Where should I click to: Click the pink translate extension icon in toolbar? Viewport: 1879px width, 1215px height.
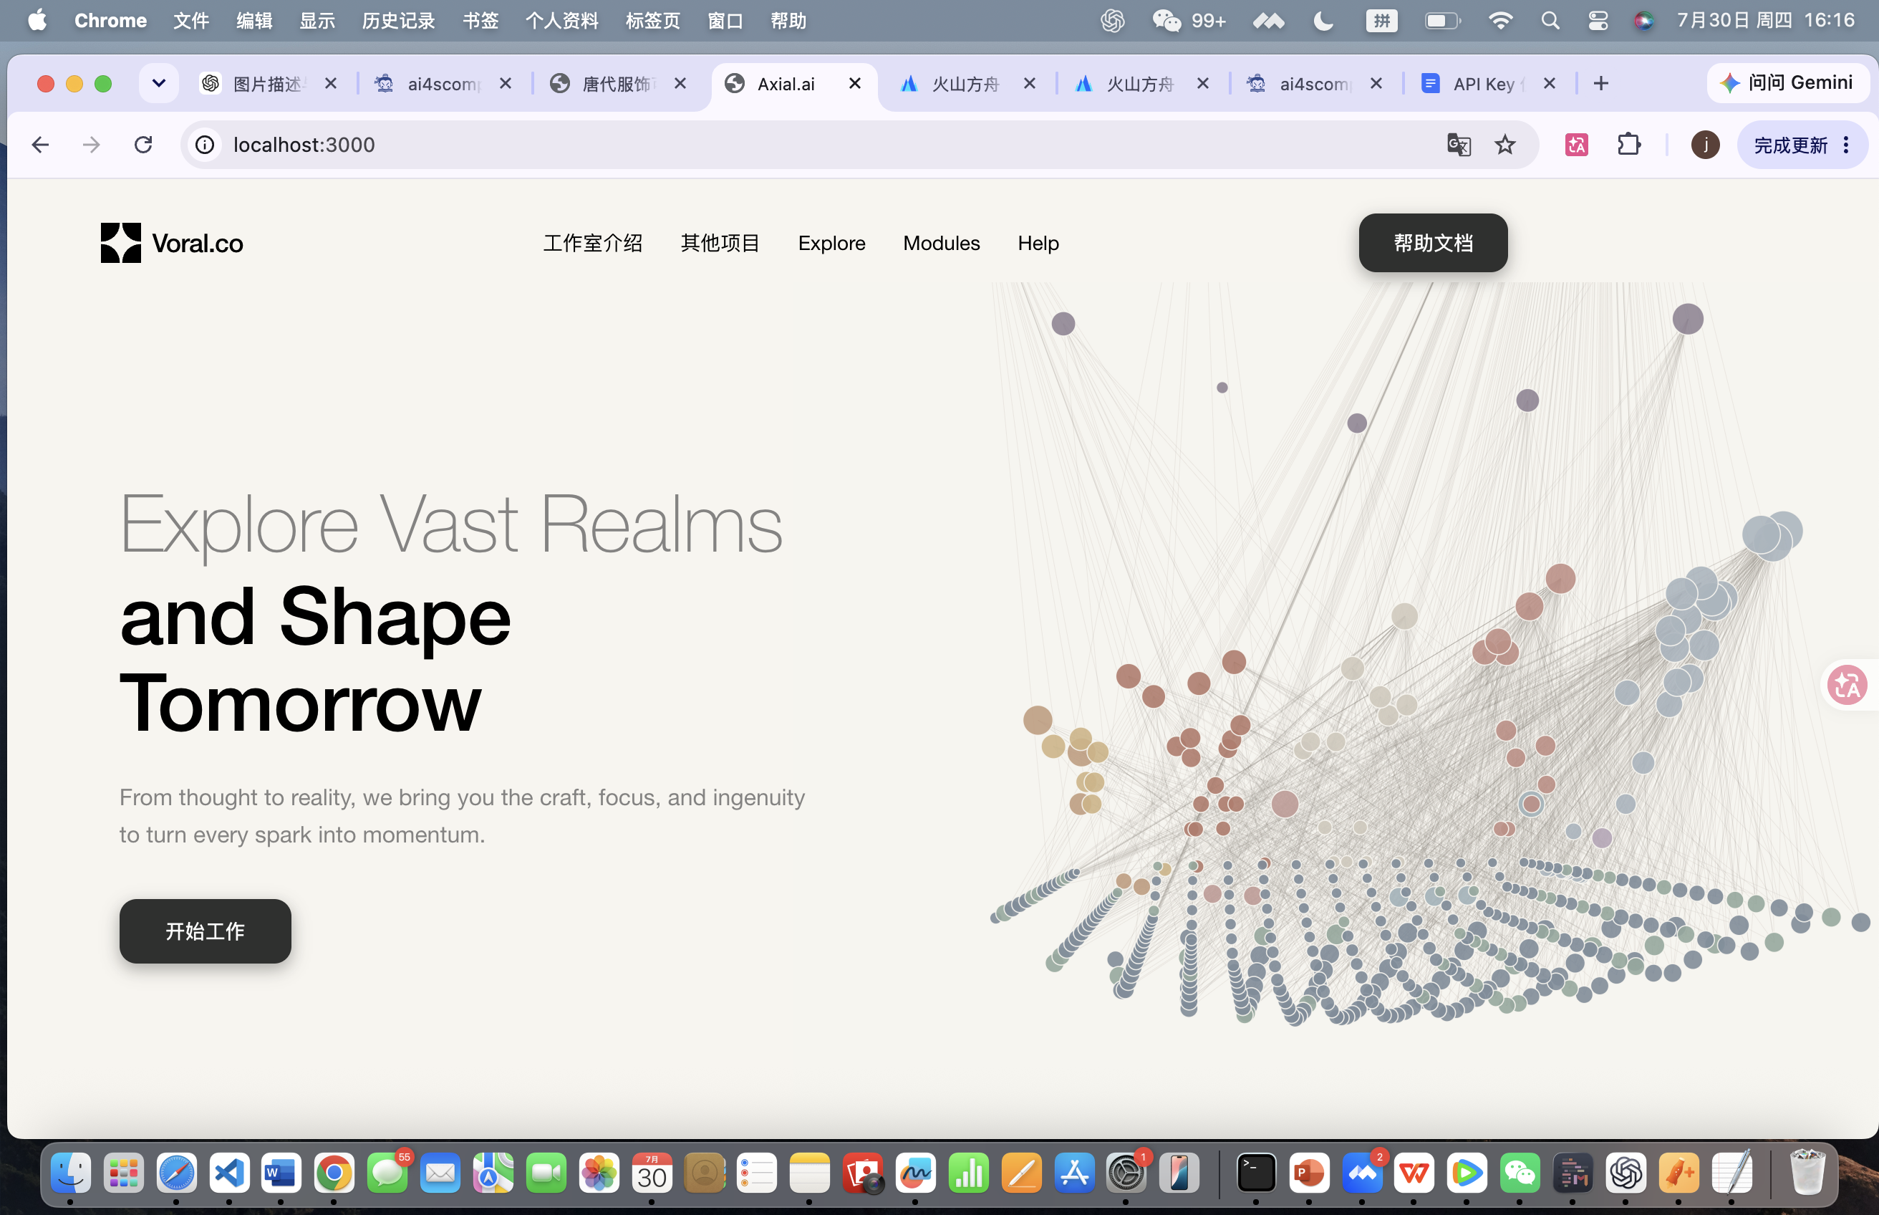(1576, 145)
